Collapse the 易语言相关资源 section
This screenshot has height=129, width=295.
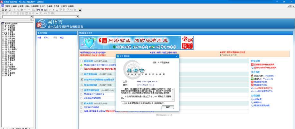pyautogui.click(x=82, y=90)
